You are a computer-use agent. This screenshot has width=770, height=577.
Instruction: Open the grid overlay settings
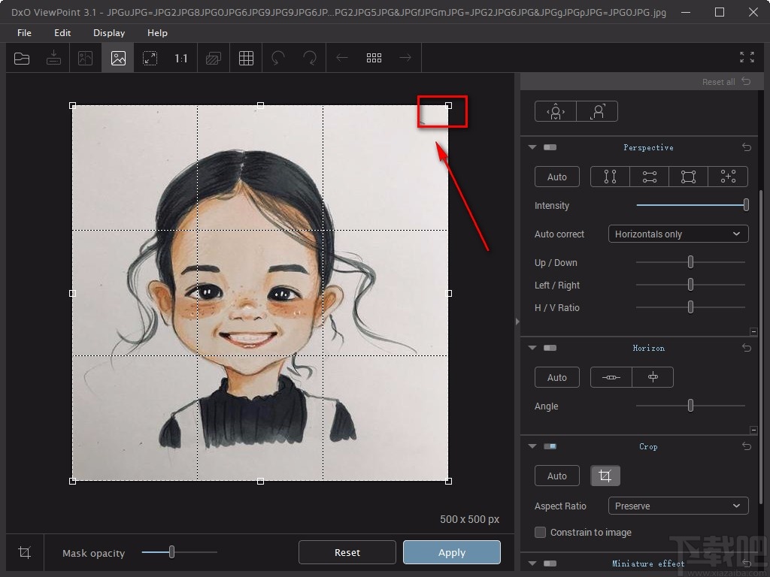tap(245, 57)
